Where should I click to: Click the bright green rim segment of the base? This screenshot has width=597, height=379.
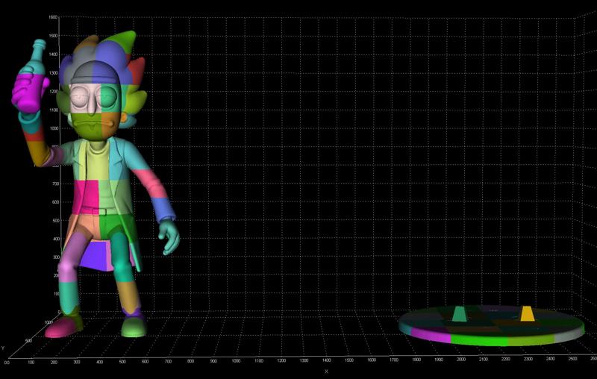[x=479, y=340]
